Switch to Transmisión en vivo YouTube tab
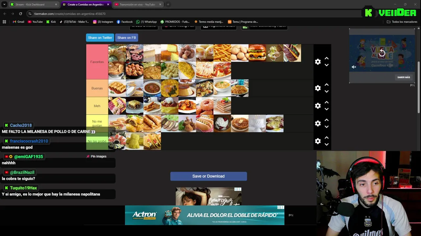 pos(137,5)
